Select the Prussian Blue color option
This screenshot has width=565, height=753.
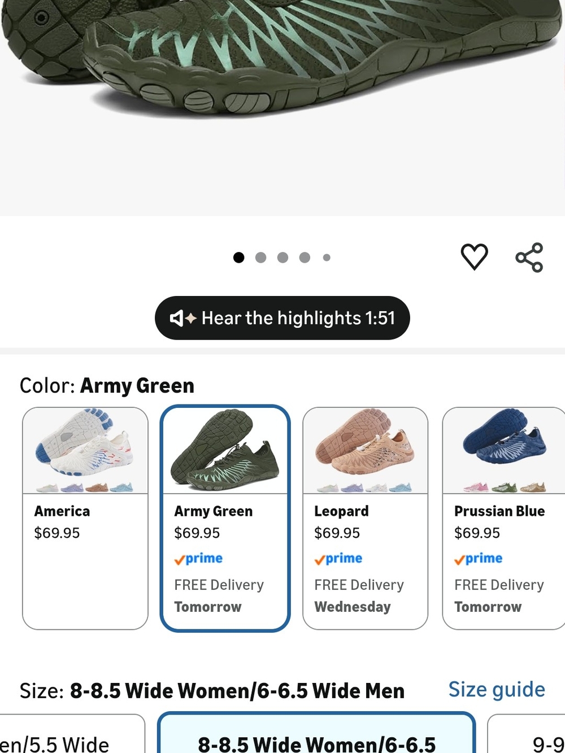503,518
